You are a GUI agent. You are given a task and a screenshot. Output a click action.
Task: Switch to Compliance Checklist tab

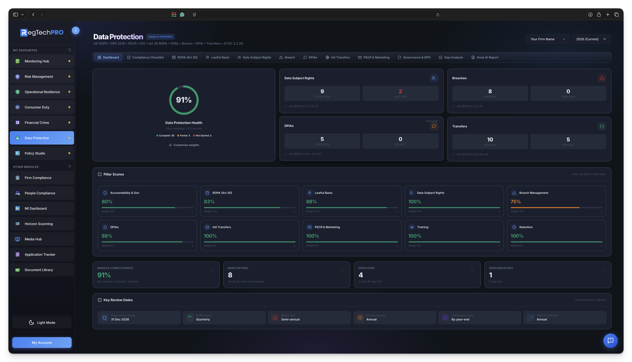pos(145,58)
